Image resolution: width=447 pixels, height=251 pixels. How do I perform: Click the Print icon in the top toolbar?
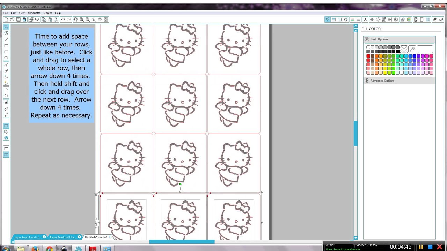pos(31,20)
